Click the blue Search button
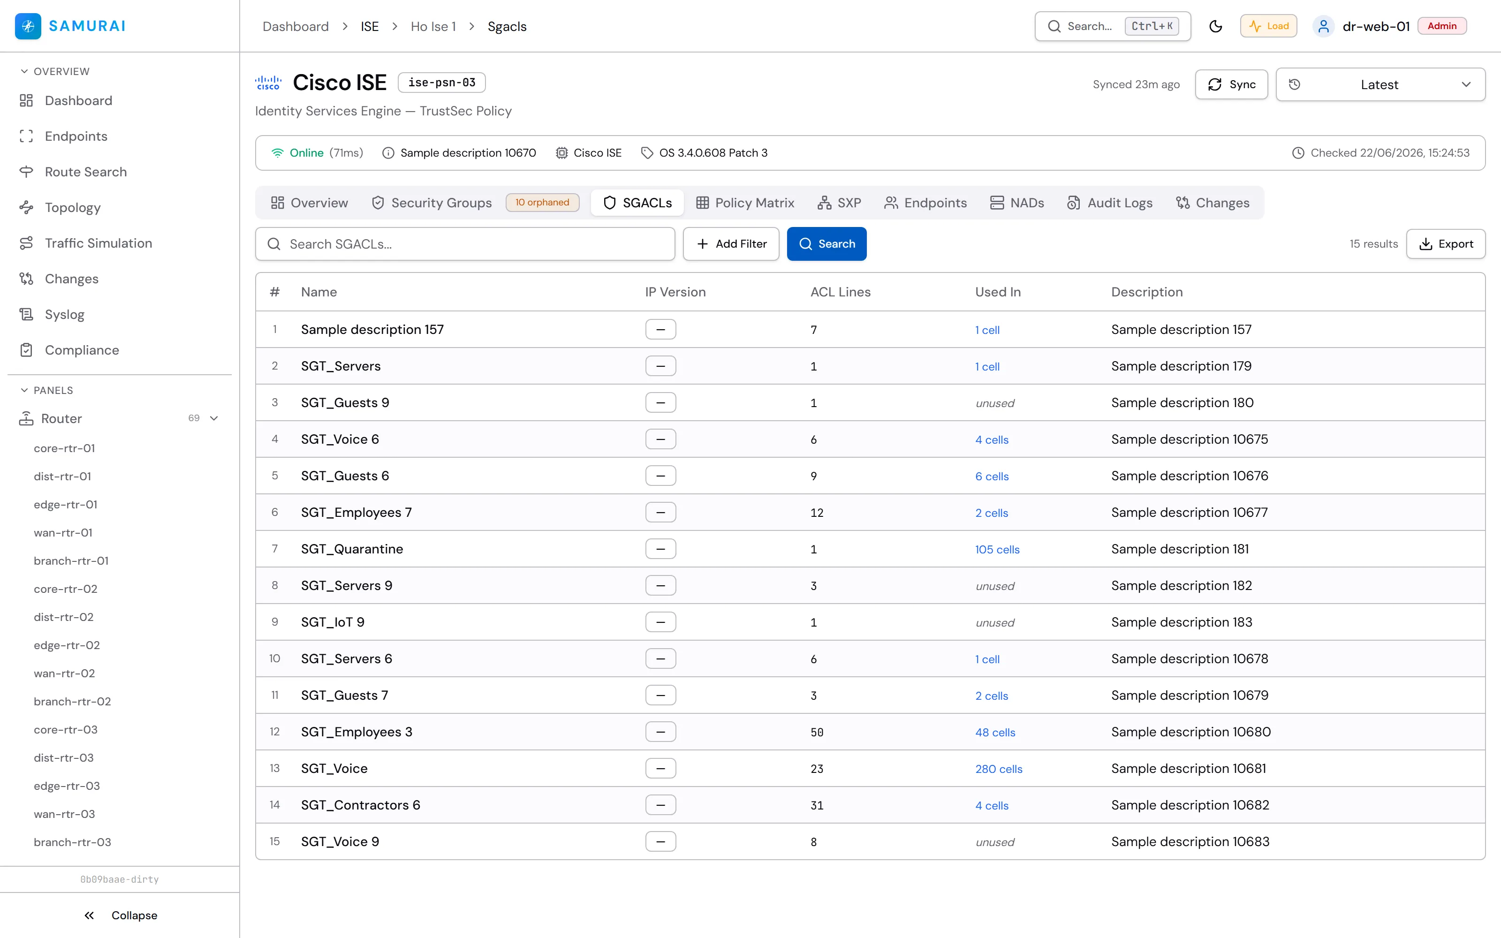 coord(827,244)
